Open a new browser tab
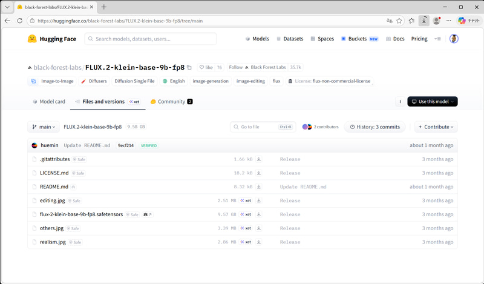Viewport: 484px width, 284px height. [x=104, y=7]
